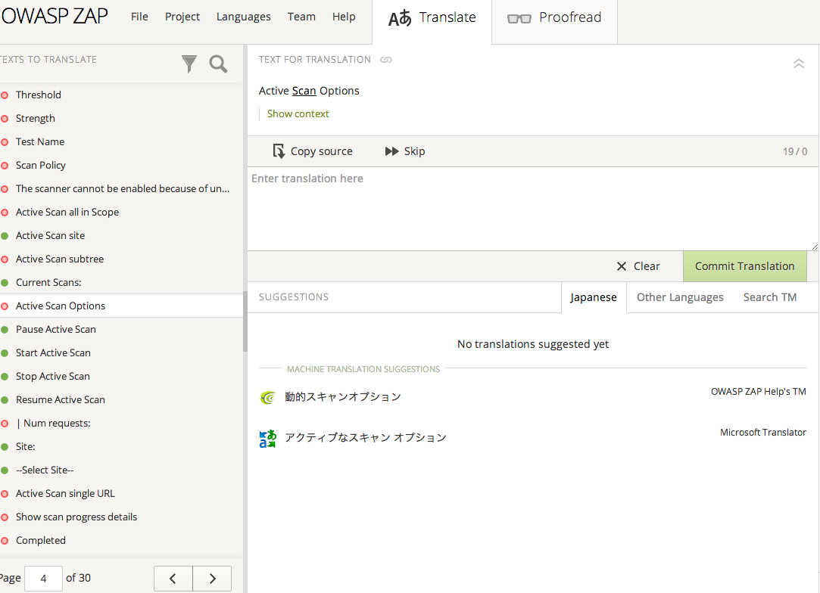
Task: Open the Languages menu
Action: [243, 17]
